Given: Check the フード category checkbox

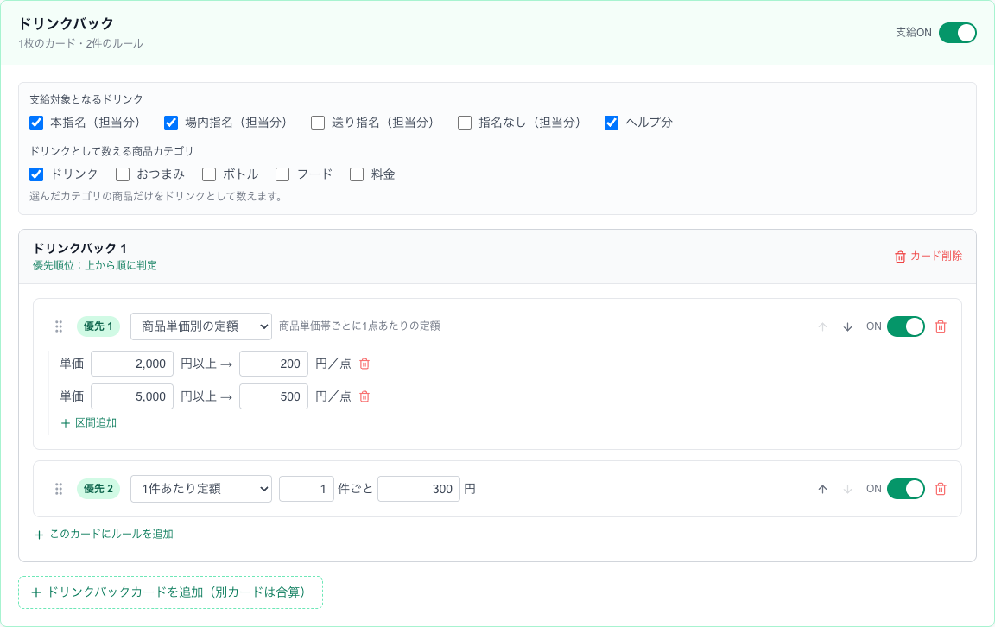Looking at the screenshot, I should coord(282,174).
